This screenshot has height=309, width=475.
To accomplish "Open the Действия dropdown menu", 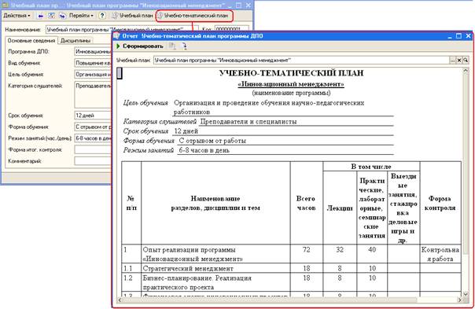I will 17,16.
